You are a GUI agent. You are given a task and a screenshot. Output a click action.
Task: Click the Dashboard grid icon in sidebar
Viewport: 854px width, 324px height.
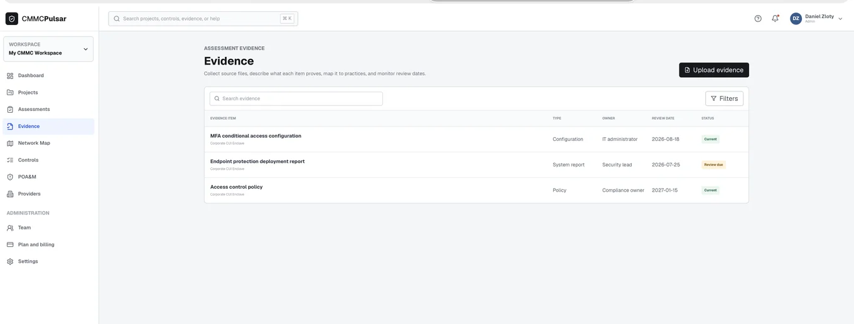[x=10, y=76]
